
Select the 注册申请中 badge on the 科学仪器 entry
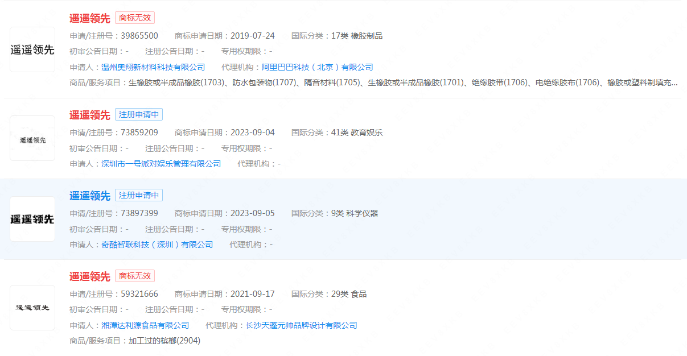[139, 195]
